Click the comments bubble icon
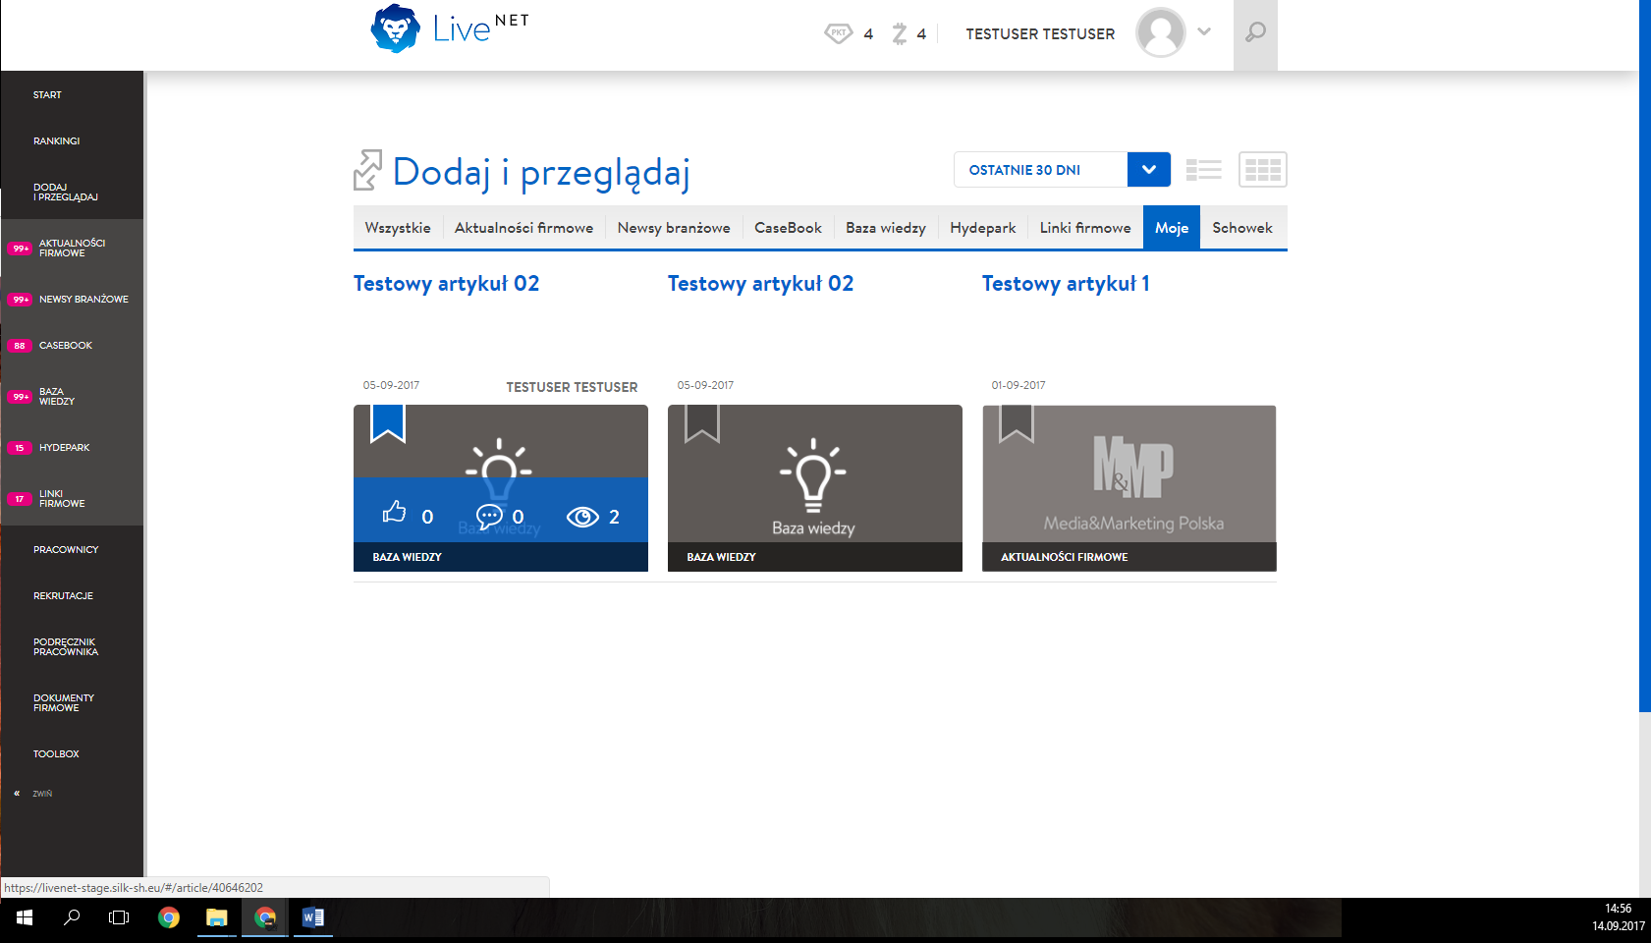This screenshot has width=1651, height=943. tap(489, 516)
